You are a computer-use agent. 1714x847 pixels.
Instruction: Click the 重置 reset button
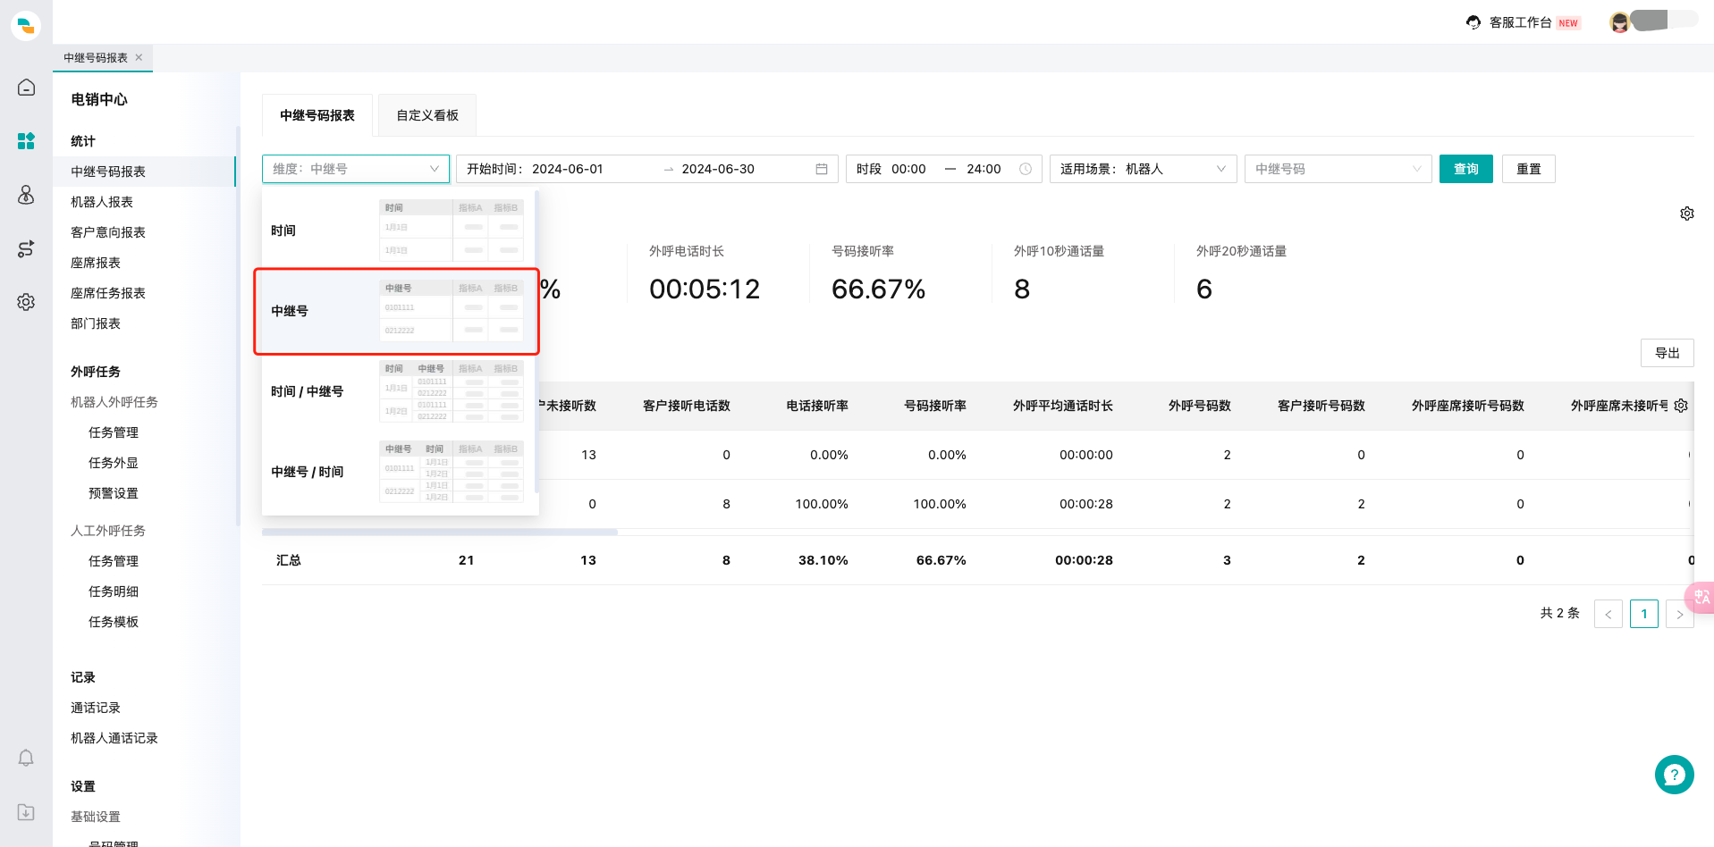coord(1529,169)
